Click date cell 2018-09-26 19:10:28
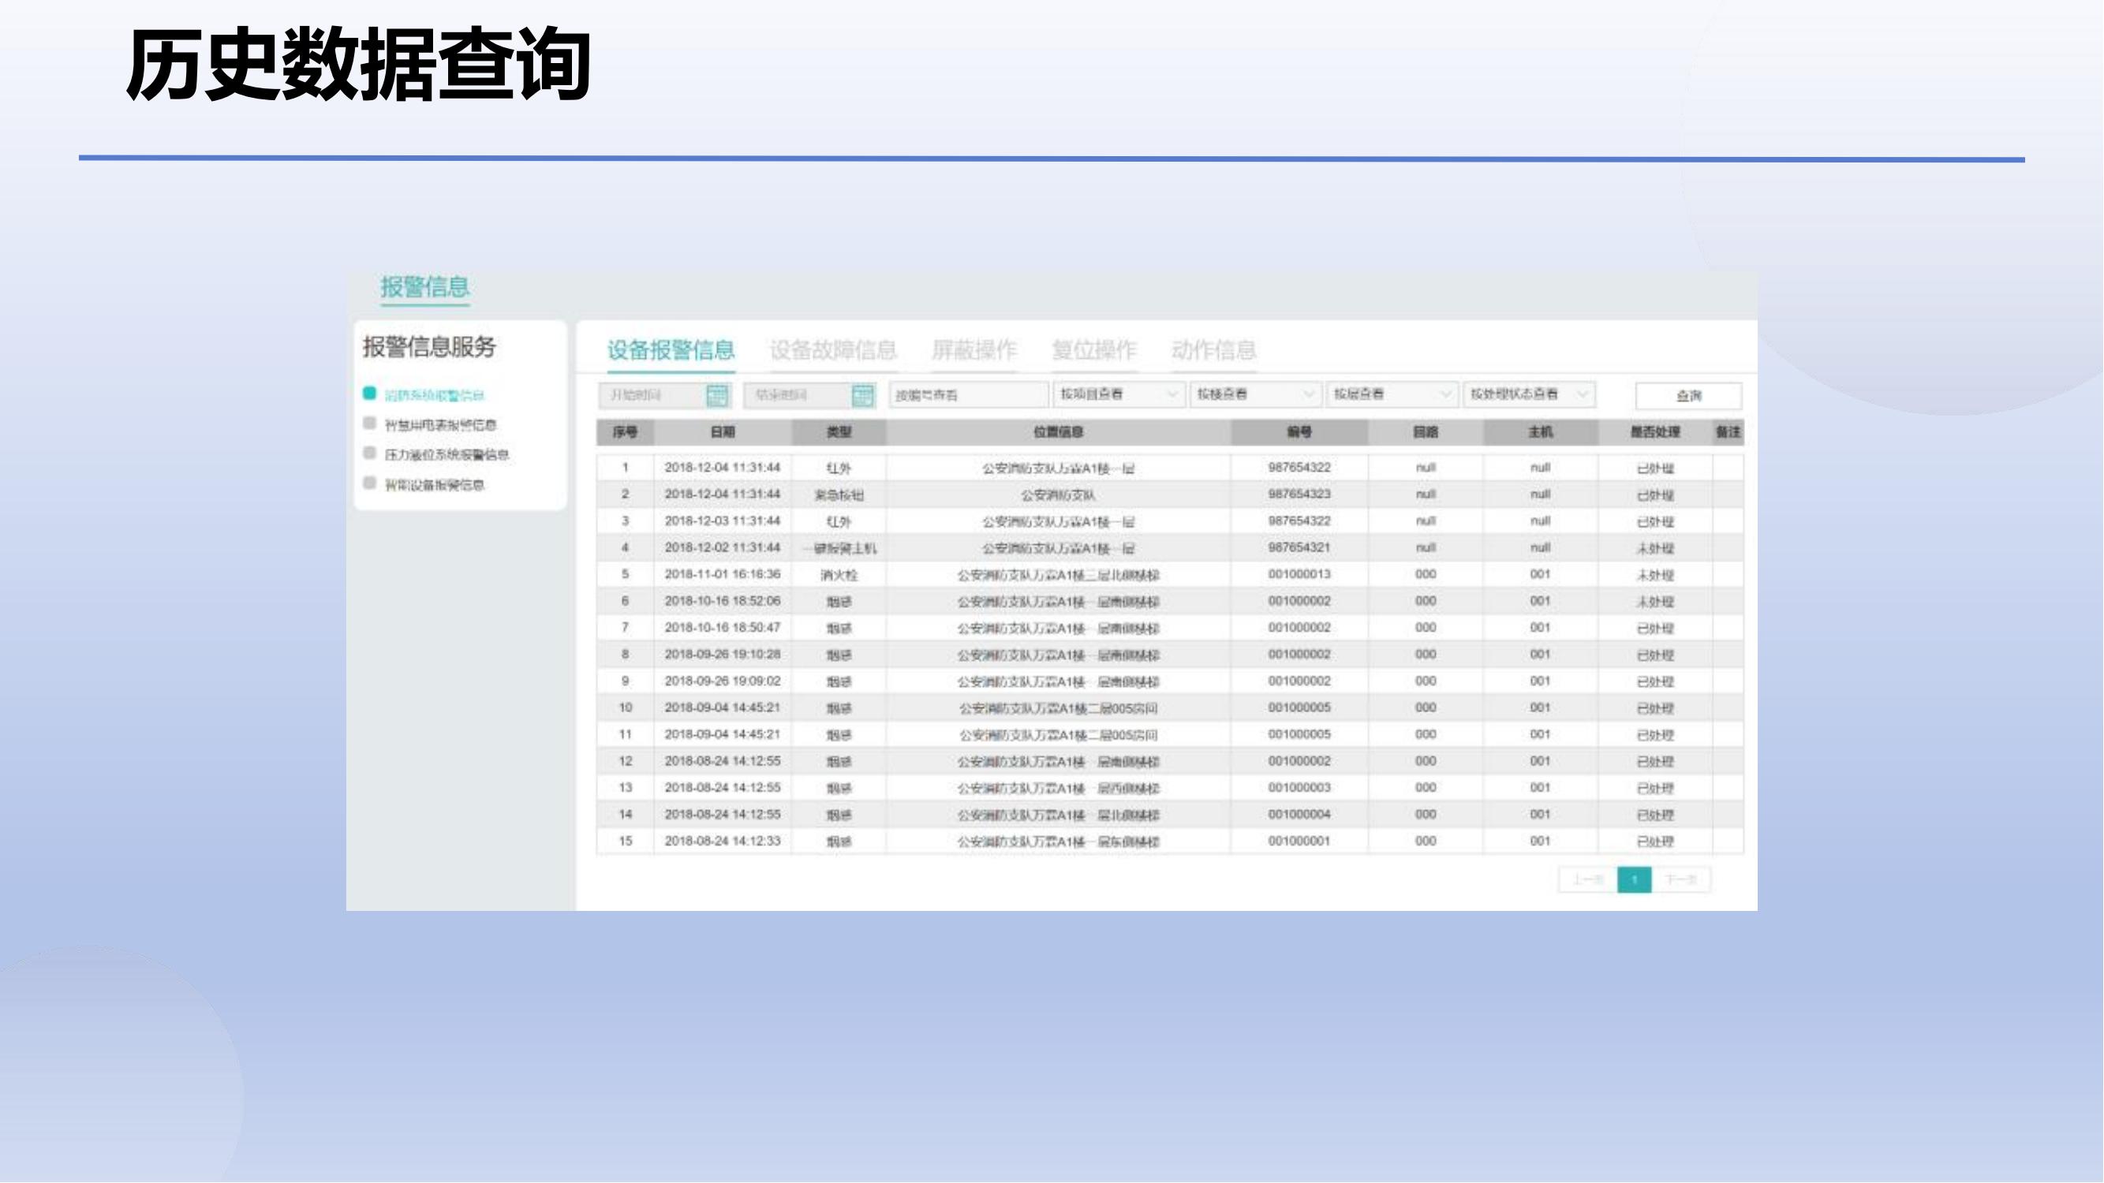This screenshot has width=2104, height=1183. (723, 654)
